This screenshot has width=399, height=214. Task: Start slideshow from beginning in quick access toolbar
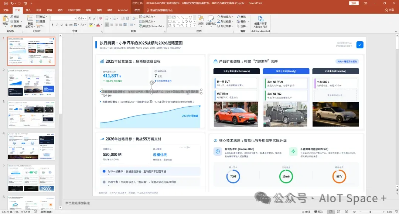(x=25, y=3)
